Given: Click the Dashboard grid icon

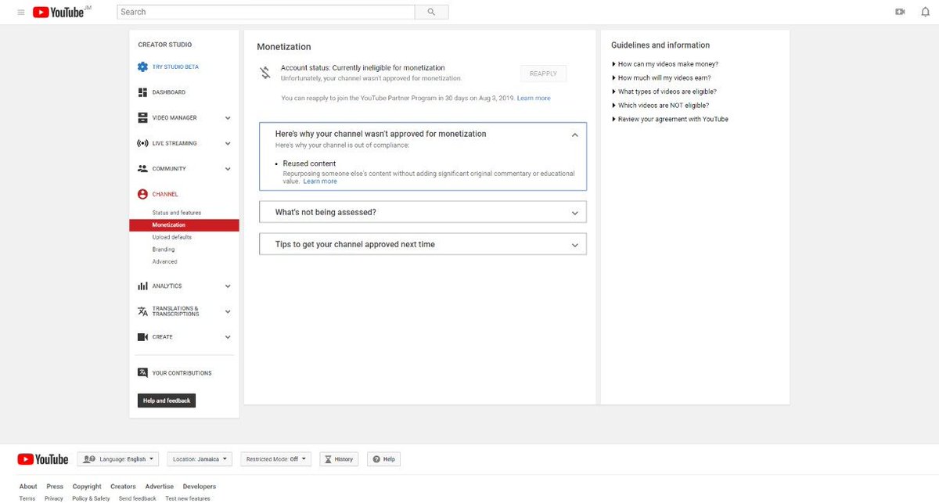Looking at the screenshot, I should [142, 92].
